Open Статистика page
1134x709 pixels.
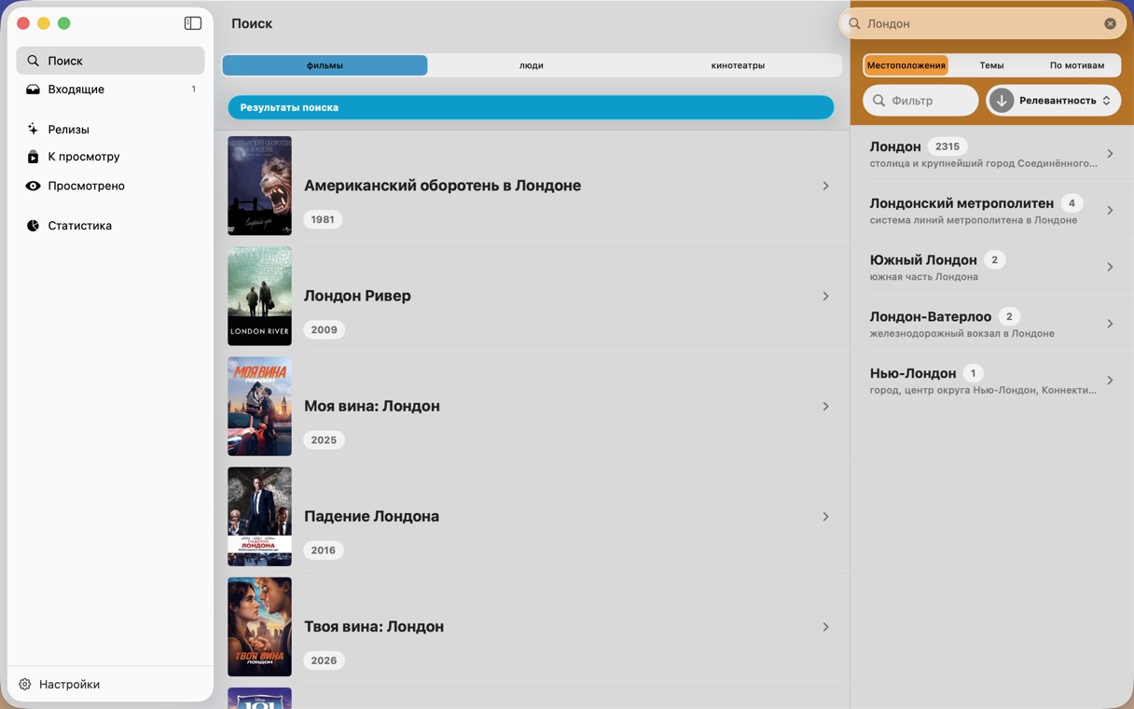(110, 226)
